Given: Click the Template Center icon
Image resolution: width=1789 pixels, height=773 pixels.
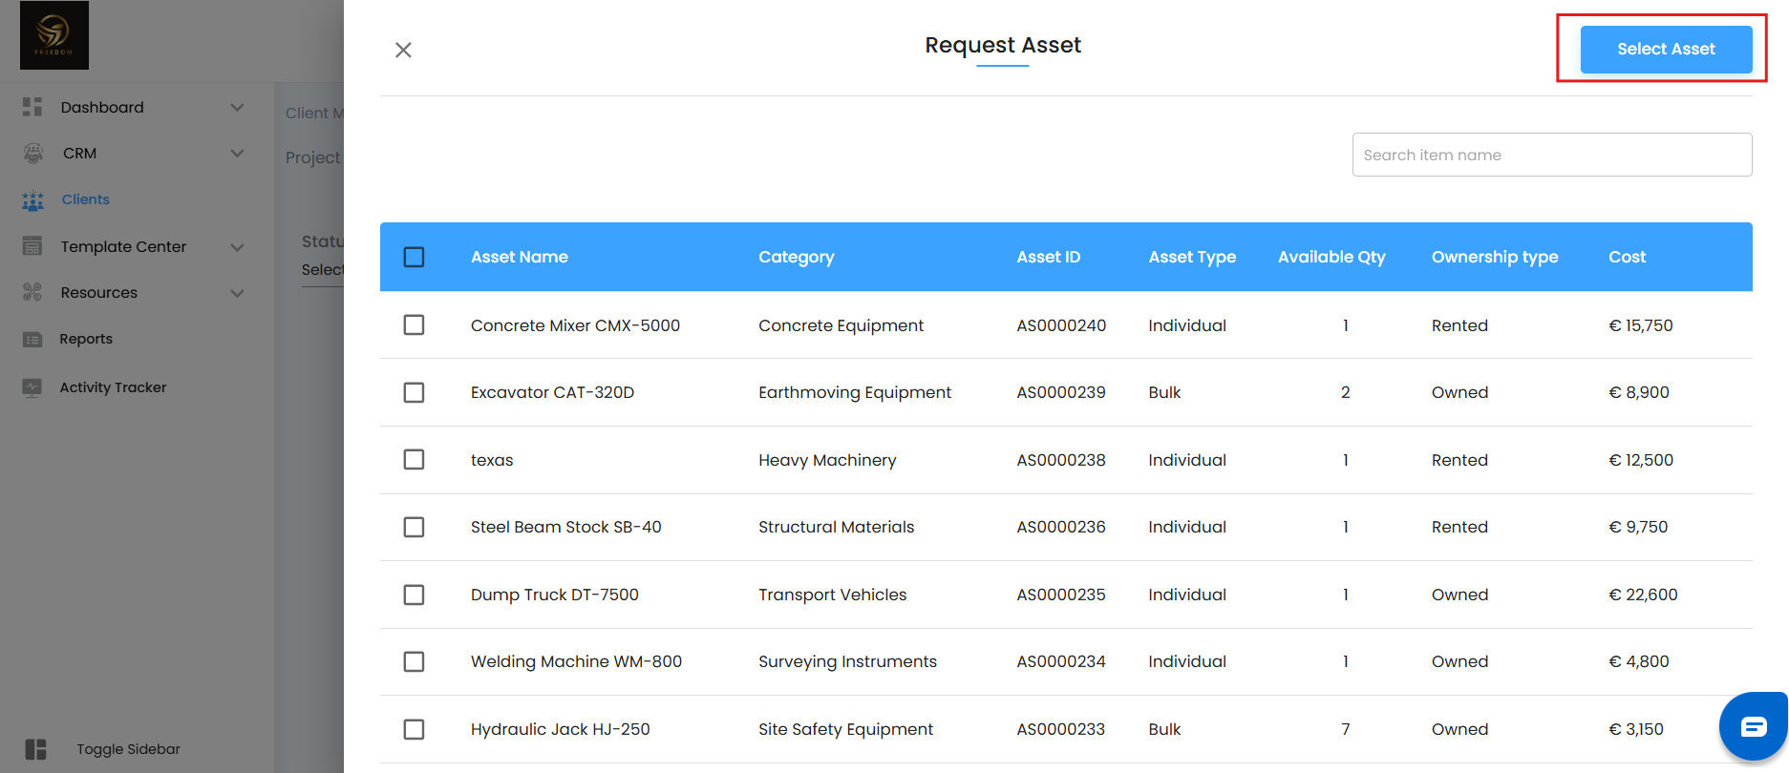Looking at the screenshot, I should [32, 246].
